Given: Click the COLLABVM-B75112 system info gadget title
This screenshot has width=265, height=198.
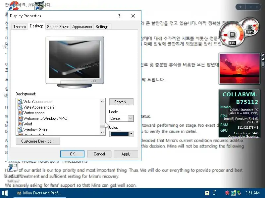Looking at the screenshot, I should tap(240, 98).
